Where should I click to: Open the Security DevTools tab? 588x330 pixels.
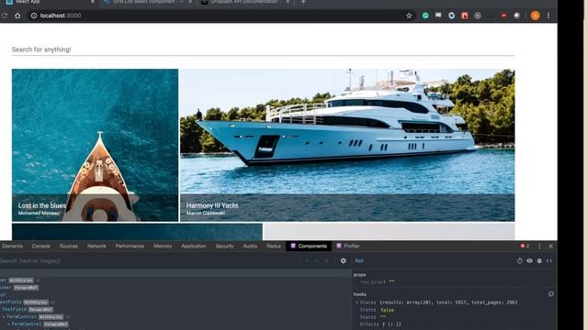click(x=224, y=246)
